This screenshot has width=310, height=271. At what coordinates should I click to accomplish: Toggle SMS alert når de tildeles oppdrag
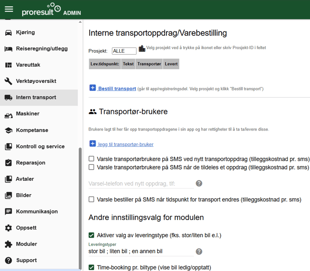tap(92, 167)
